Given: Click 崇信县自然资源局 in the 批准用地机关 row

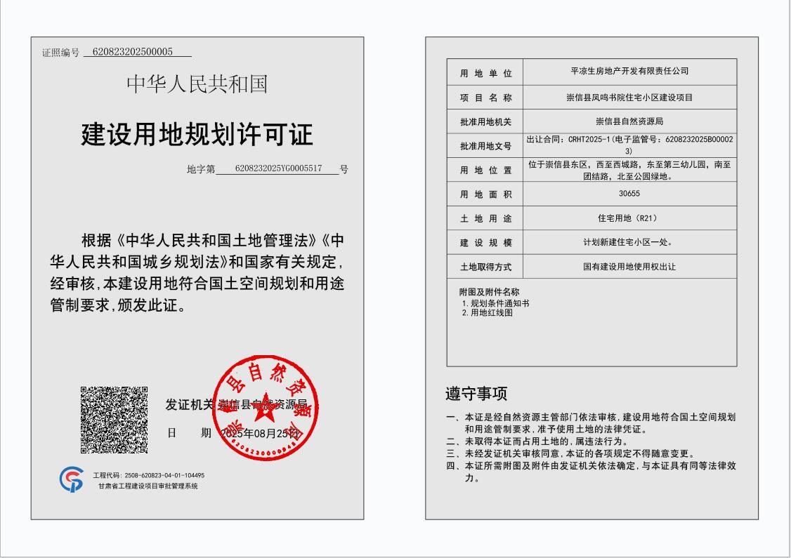Looking at the screenshot, I should point(629,121).
